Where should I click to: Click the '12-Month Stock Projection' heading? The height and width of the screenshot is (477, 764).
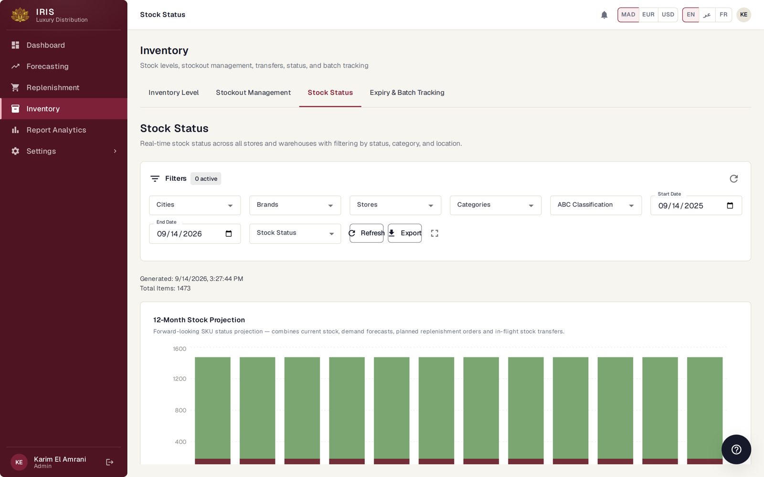199,320
